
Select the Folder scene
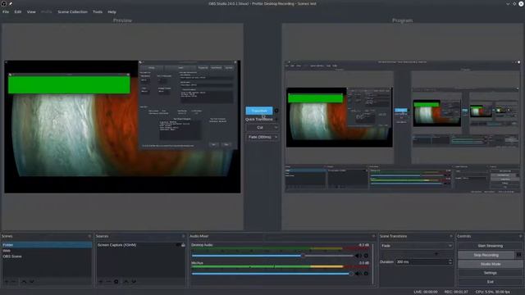[47, 245]
